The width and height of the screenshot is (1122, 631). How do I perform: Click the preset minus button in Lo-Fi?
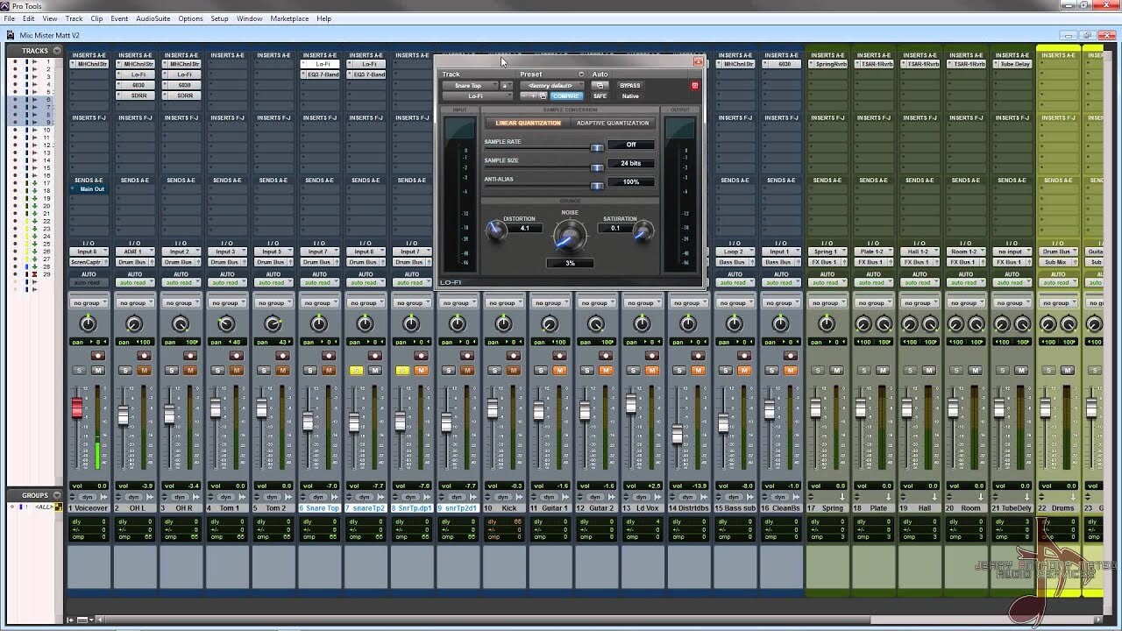click(x=526, y=96)
